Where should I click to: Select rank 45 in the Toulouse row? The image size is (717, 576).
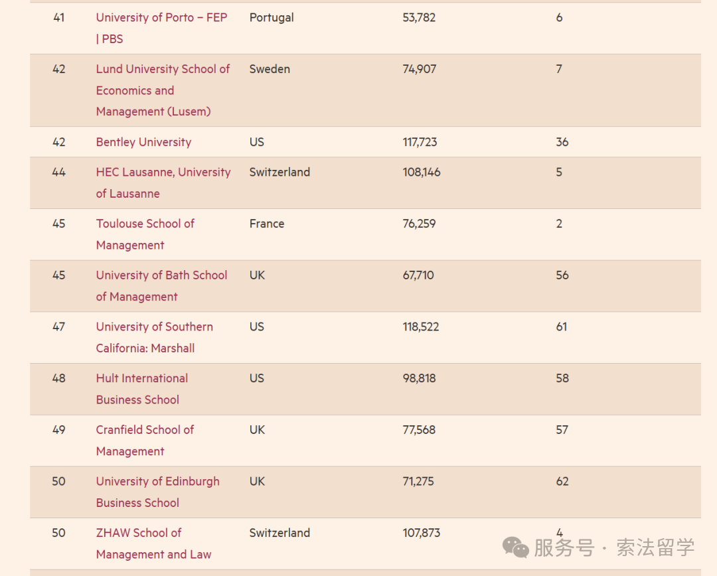tap(58, 224)
